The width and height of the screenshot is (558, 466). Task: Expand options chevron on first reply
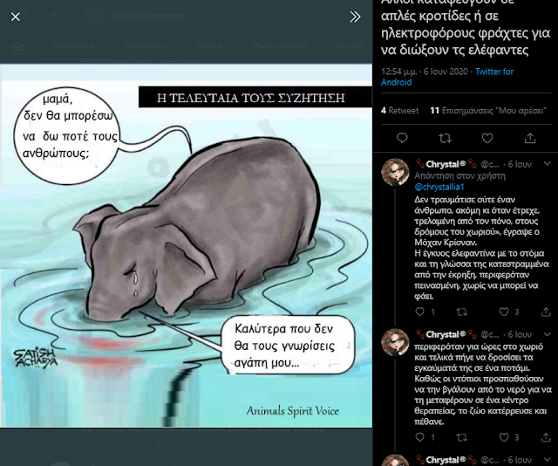tap(547, 164)
